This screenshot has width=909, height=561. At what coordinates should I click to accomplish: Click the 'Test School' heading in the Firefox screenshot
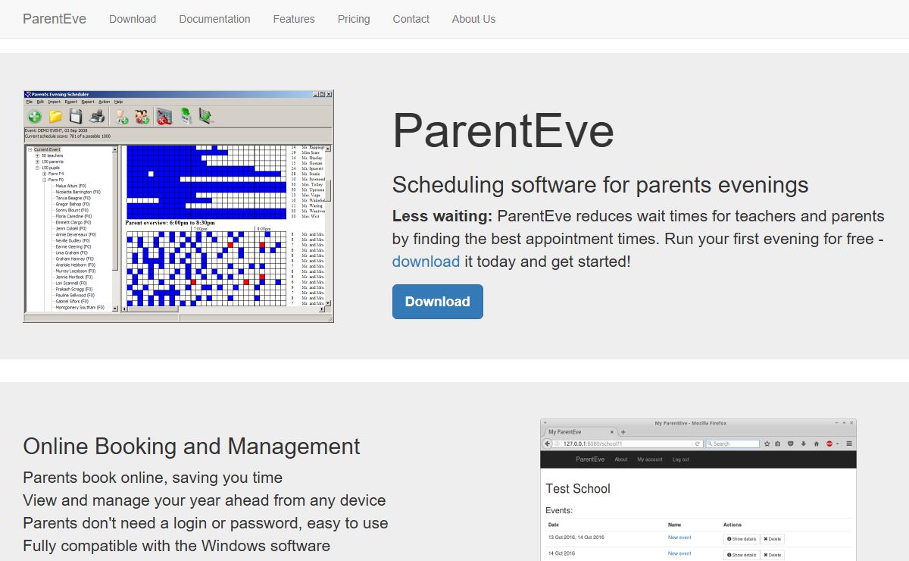[578, 489]
